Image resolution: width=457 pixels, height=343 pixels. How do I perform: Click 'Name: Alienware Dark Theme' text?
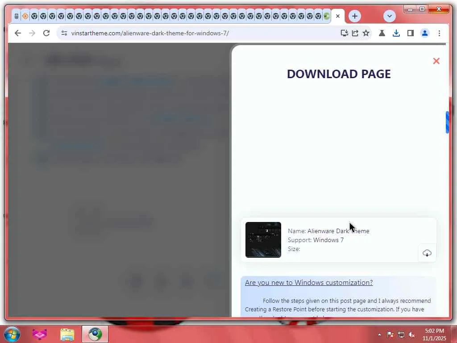tap(328, 231)
